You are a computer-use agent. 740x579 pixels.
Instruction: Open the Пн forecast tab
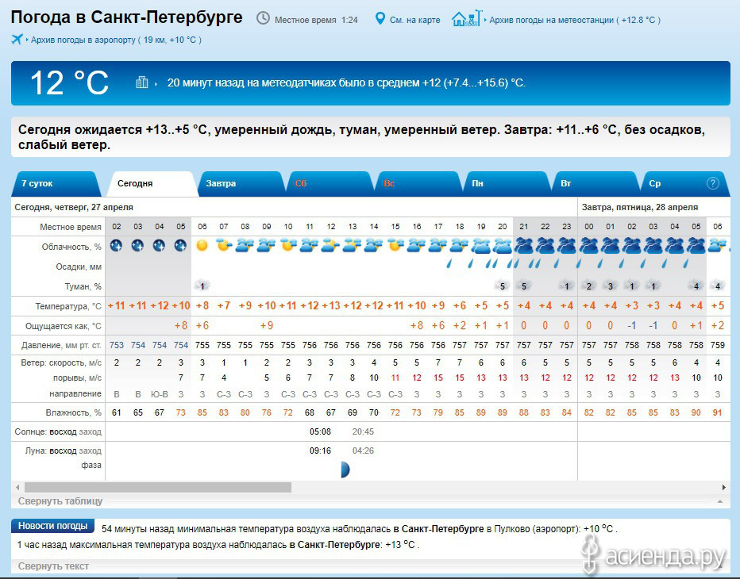click(x=507, y=183)
